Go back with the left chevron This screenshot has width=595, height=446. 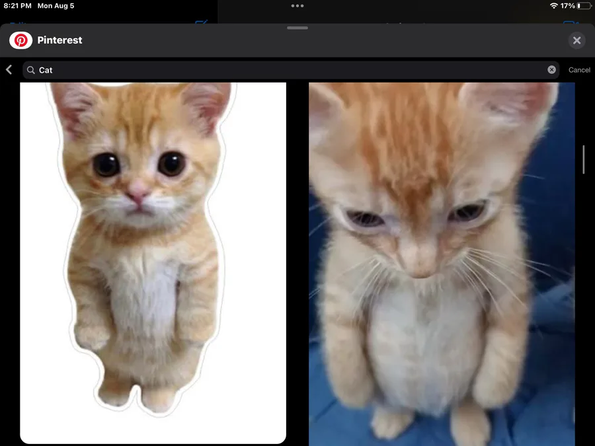pyautogui.click(x=9, y=70)
